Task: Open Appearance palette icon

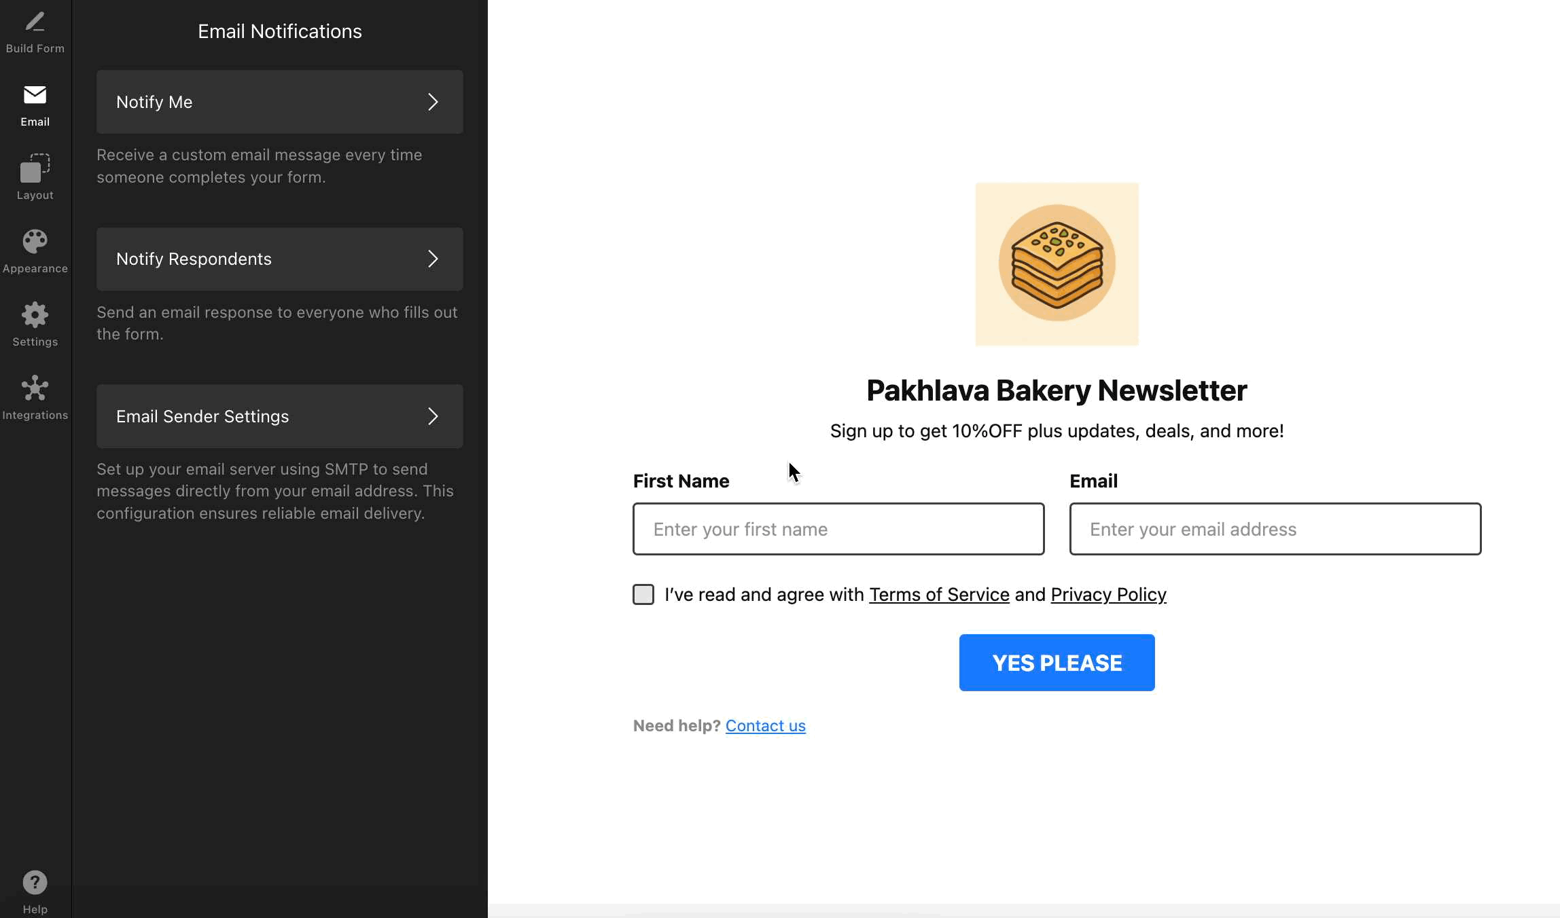Action: (35, 242)
